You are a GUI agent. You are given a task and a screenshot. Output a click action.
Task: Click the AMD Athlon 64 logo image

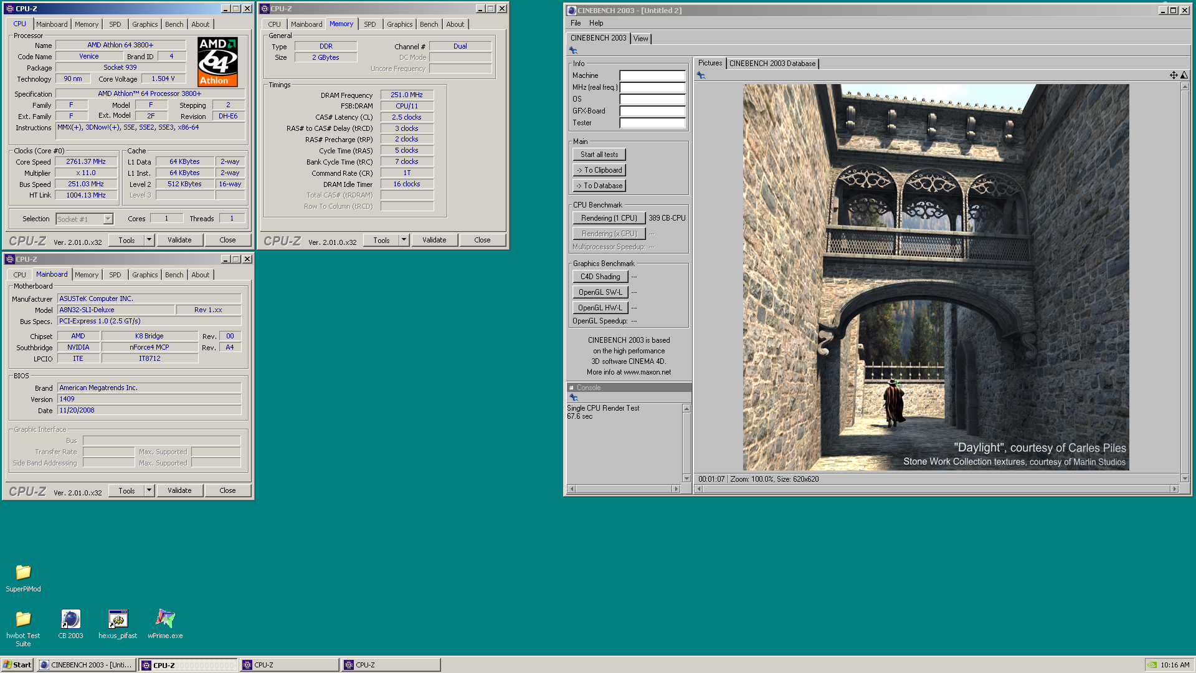tap(217, 62)
